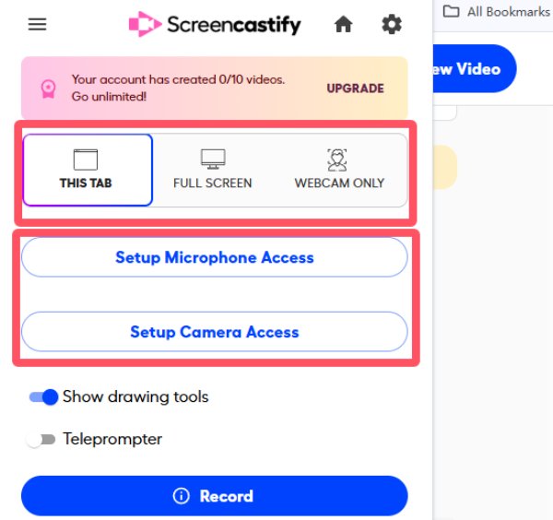Disable the Show drawing tools switch
The image size is (553, 520).
click(x=43, y=397)
